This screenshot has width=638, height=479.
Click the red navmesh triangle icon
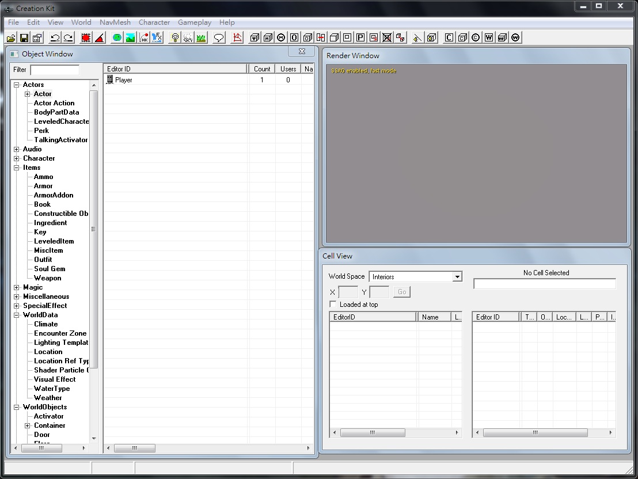pos(237,38)
